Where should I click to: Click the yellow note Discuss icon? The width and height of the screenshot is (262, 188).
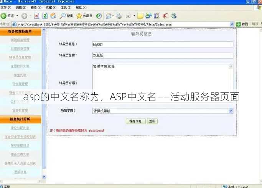point(140,16)
